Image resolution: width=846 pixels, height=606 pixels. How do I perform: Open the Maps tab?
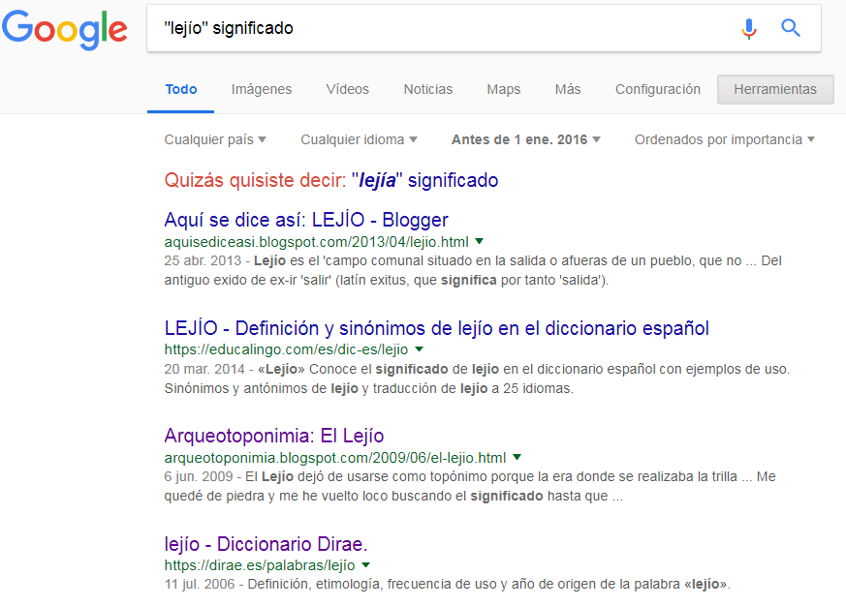pos(504,89)
